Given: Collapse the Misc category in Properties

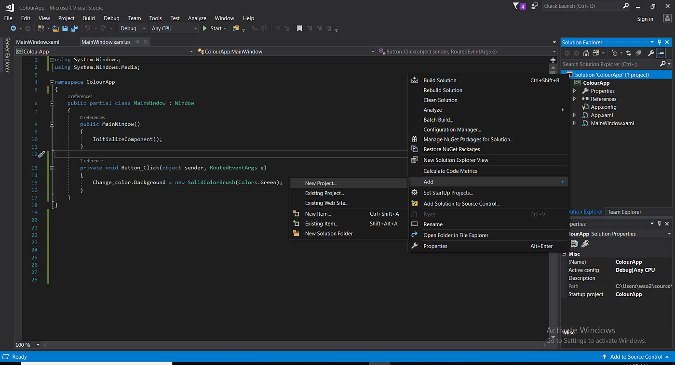Looking at the screenshot, I should tap(564, 254).
